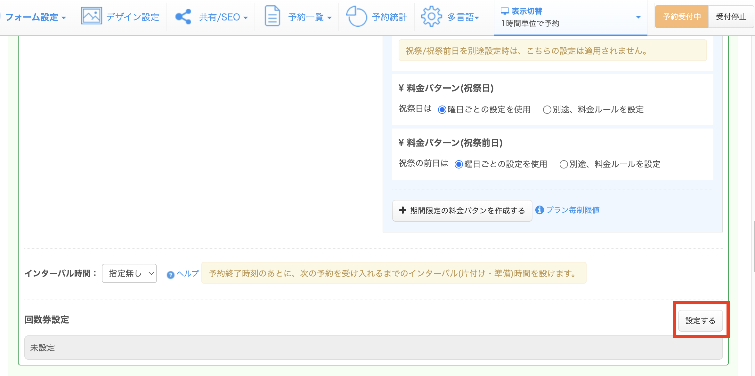Choose 曜日ごとの設定を使用 for 祝祭の前日
This screenshot has width=755, height=376.
(459, 165)
